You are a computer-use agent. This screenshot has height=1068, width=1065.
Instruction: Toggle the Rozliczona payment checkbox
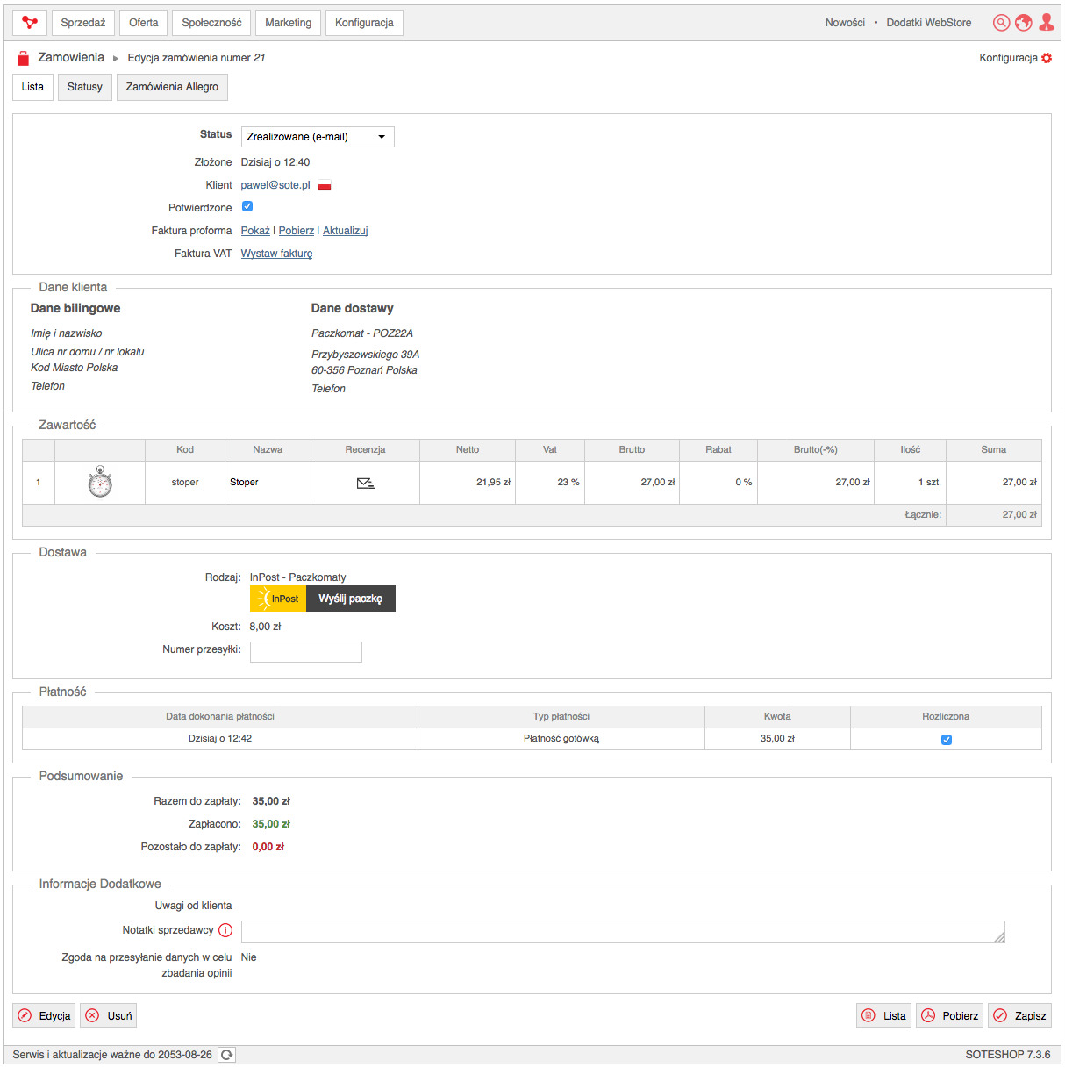pos(947,740)
